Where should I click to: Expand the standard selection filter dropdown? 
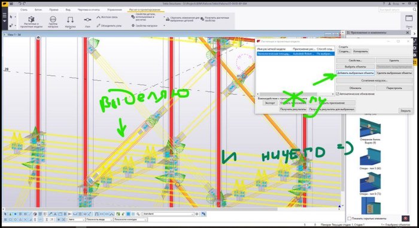[168, 214]
